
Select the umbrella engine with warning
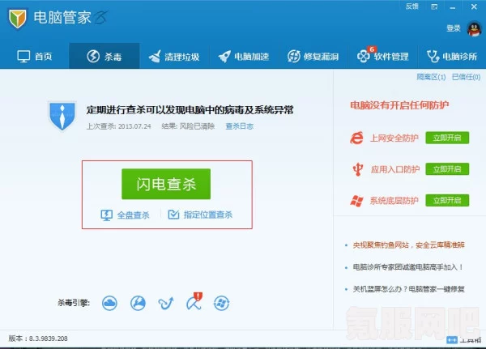(194, 301)
